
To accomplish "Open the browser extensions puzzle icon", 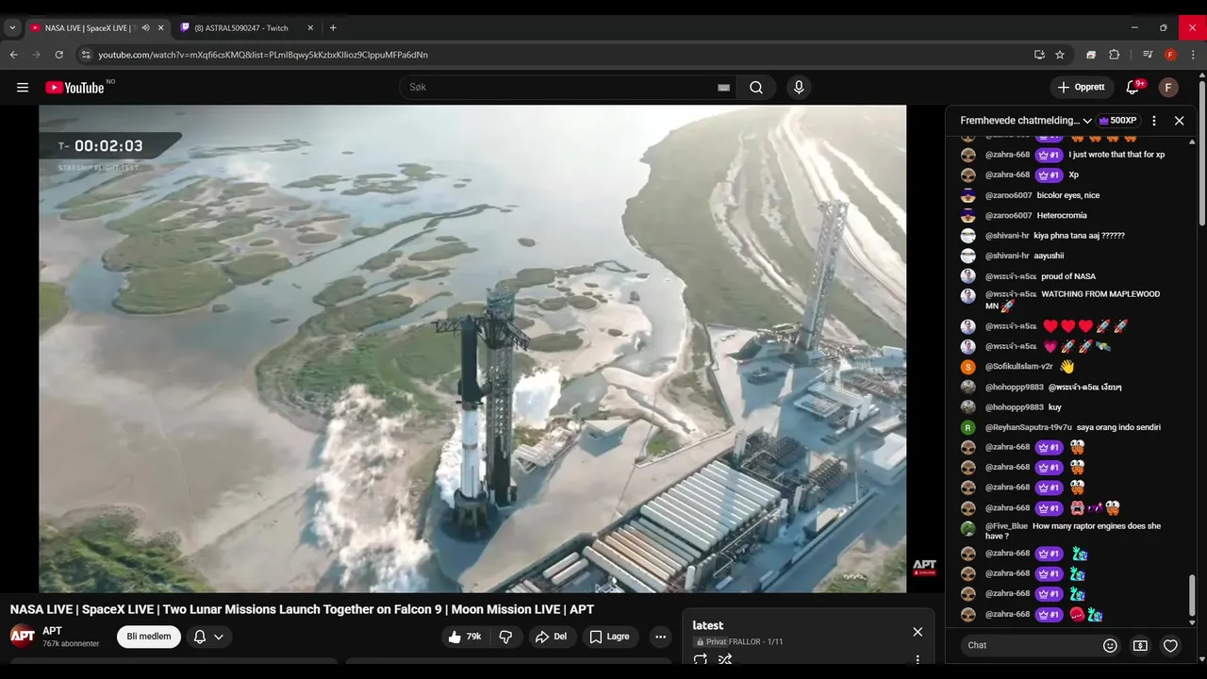I will [x=1114, y=55].
